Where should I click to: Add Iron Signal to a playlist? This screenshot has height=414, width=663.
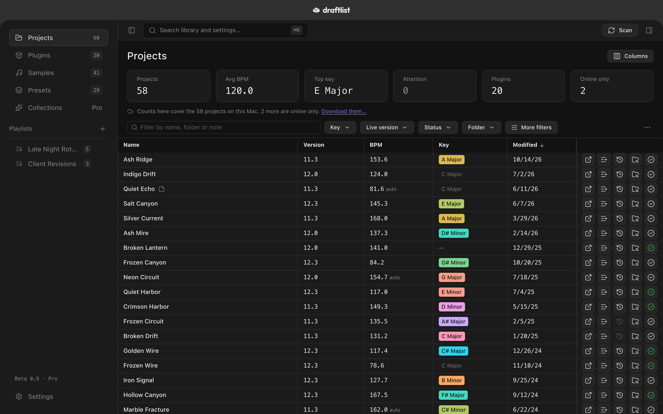coord(604,380)
